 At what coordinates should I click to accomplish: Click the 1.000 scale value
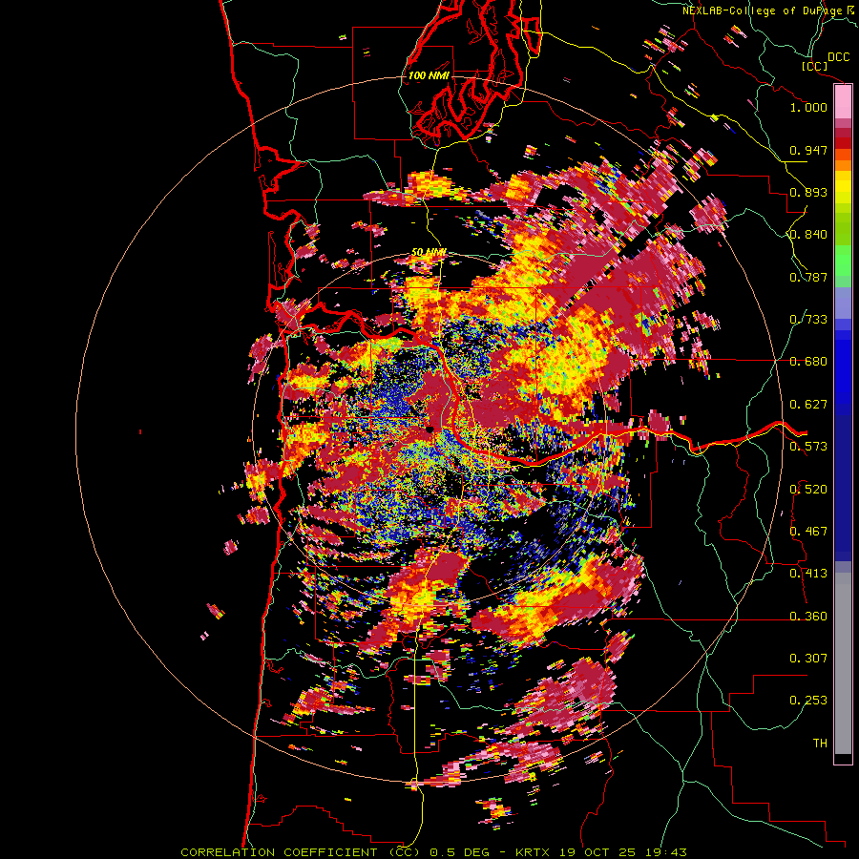point(808,107)
